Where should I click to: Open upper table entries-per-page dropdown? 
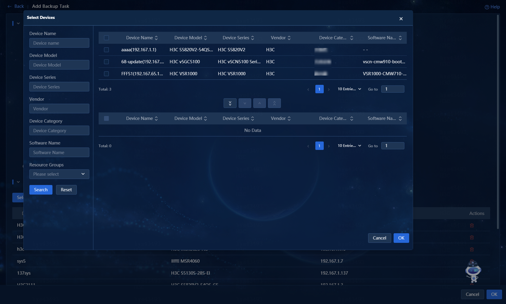pos(350,89)
